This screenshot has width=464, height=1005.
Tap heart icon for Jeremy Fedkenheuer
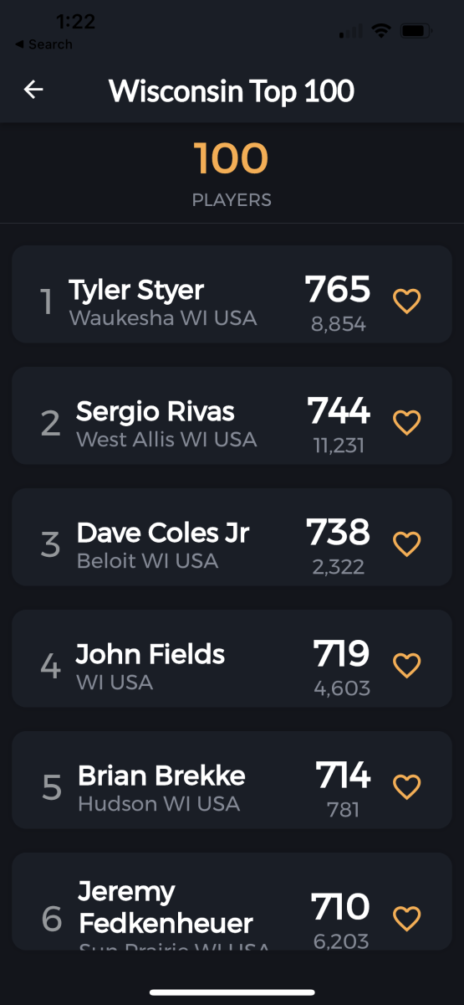click(407, 918)
